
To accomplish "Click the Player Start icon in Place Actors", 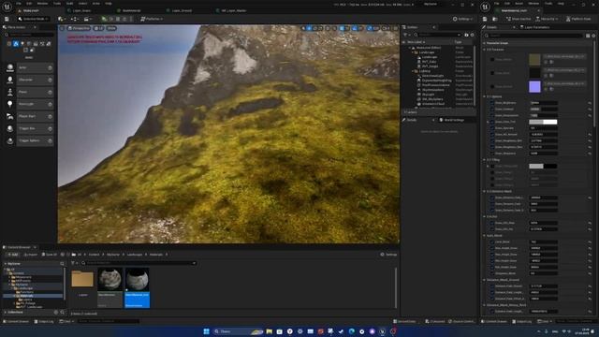I will click(10, 116).
